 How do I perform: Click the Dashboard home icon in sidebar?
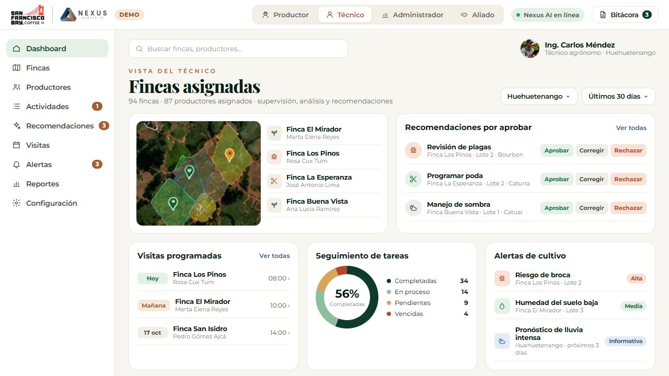click(16, 49)
